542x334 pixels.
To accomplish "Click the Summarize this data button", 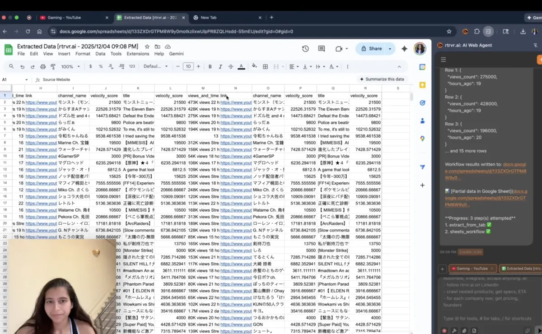I will coord(381,79).
